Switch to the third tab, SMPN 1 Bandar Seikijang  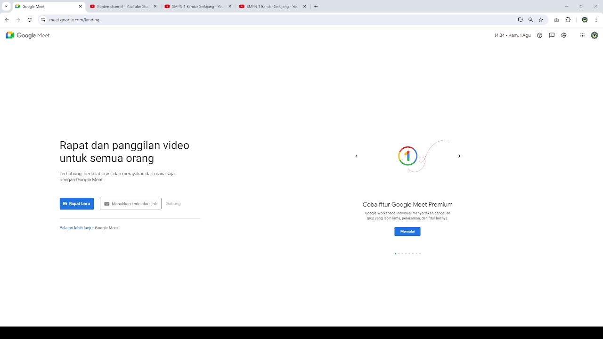[x=198, y=7]
